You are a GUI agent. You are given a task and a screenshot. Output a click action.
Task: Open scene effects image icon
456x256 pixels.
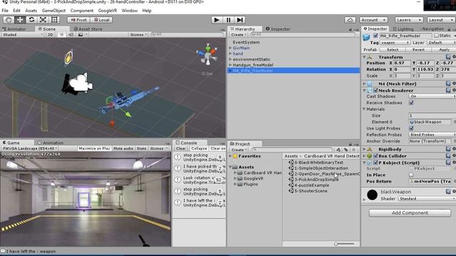81,35
